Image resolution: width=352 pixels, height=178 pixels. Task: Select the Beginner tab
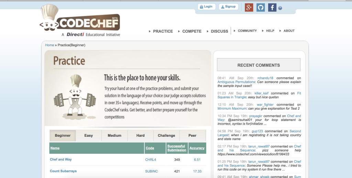pos(63,136)
